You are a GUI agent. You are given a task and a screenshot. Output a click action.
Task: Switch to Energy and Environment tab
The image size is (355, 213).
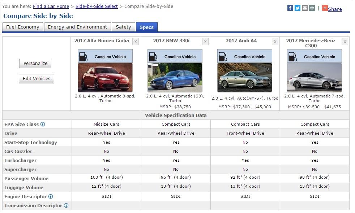[x=77, y=27]
